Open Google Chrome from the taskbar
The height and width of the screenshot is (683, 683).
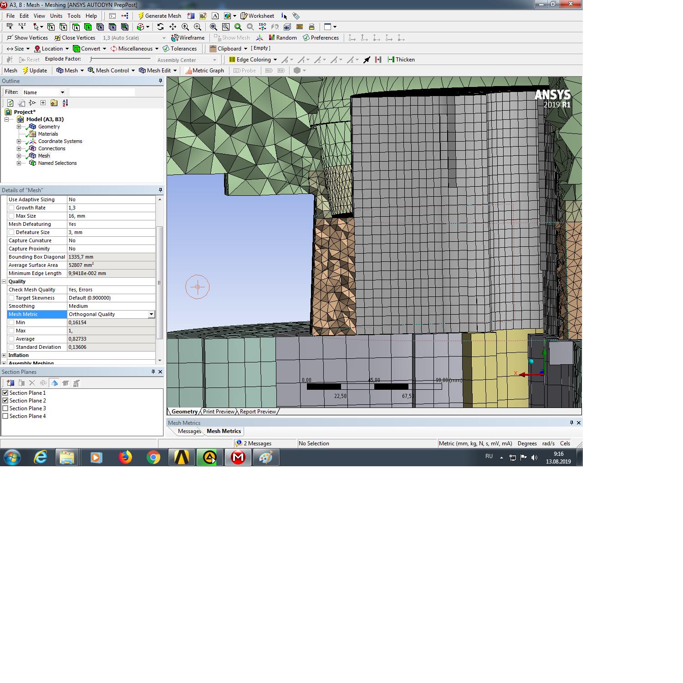(153, 457)
